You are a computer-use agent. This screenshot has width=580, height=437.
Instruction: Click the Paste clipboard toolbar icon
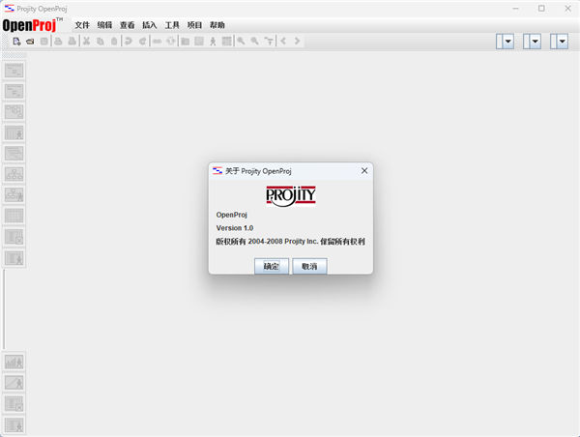coord(114,41)
